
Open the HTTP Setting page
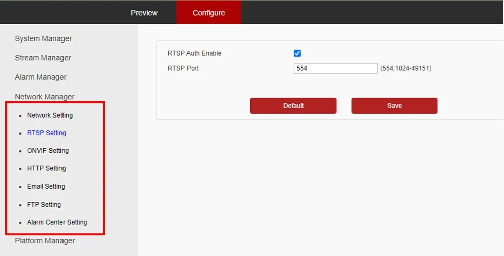pos(46,168)
